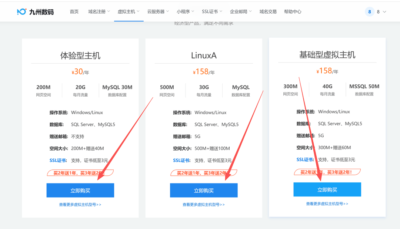The height and width of the screenshot is (229, 400).
Task: Click the 九州数码 logo icon
Action: 22,12
